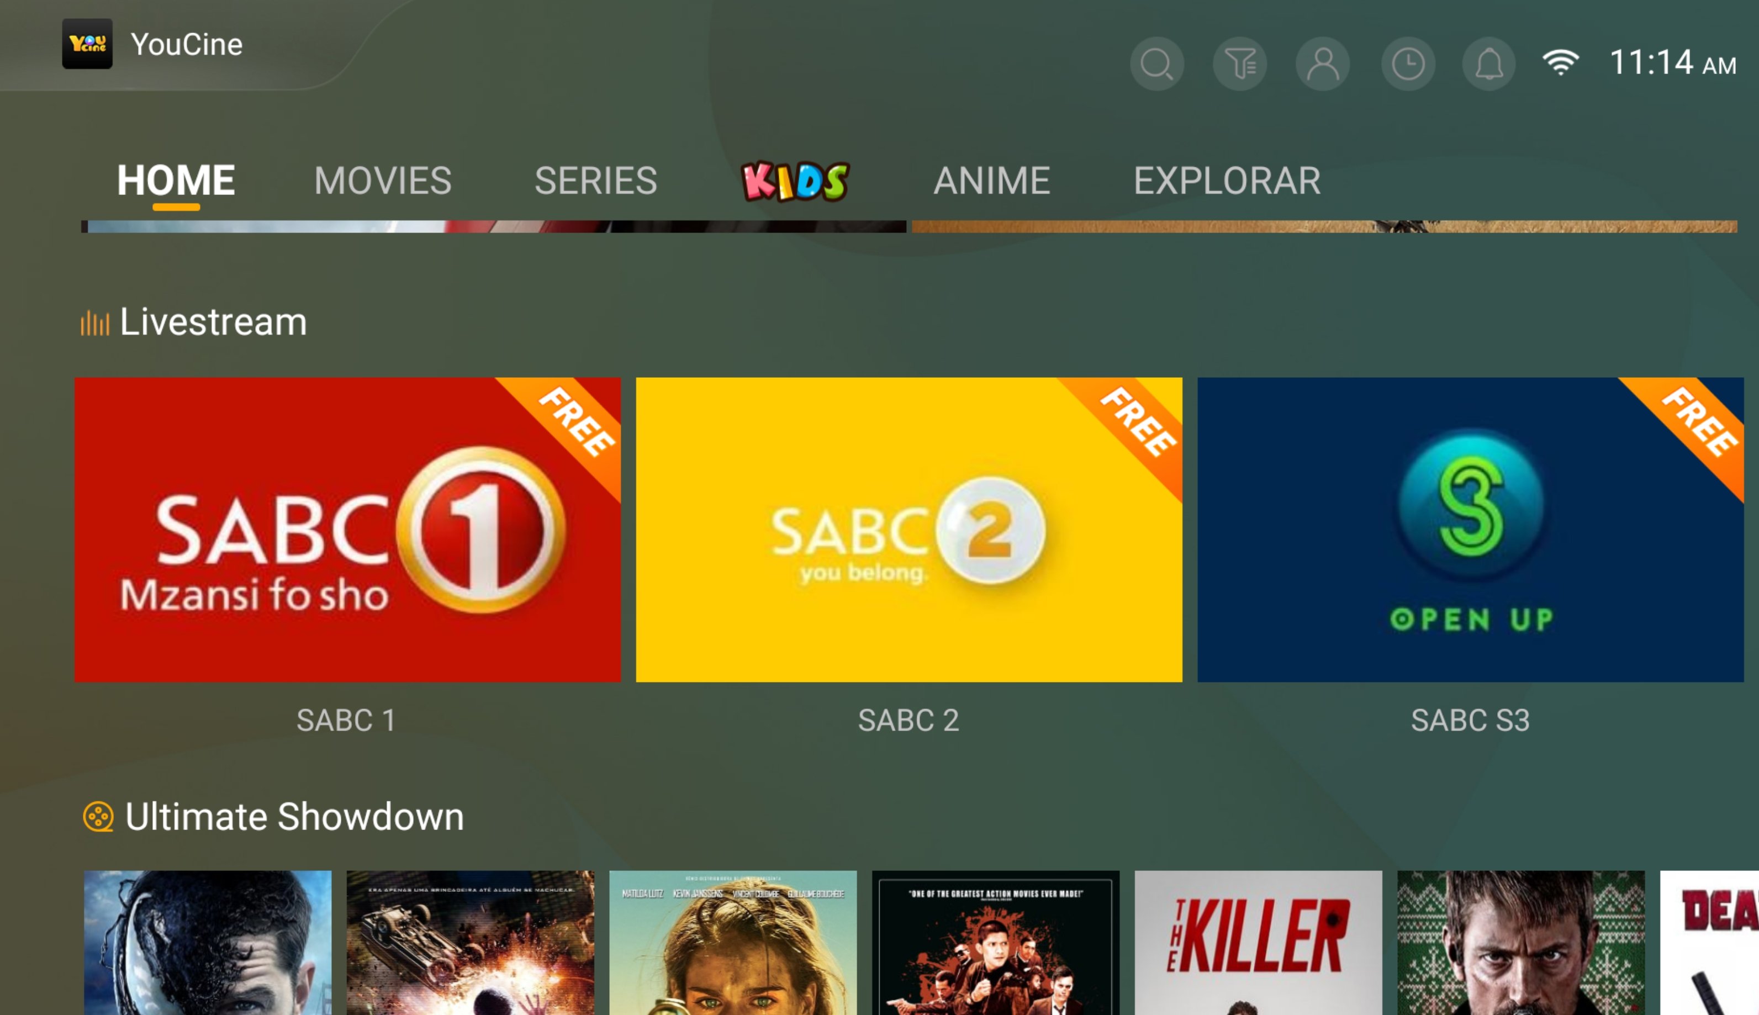Screen dimensions: 1759x1015
Task: Play the SABC 1 livestream channel
Action: click(x=347, y=530)
